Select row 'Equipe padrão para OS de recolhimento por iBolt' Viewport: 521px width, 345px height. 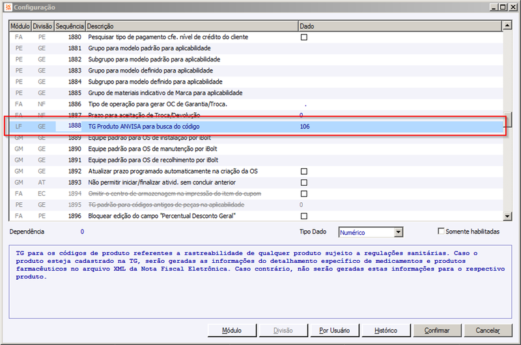coord(256,160)
